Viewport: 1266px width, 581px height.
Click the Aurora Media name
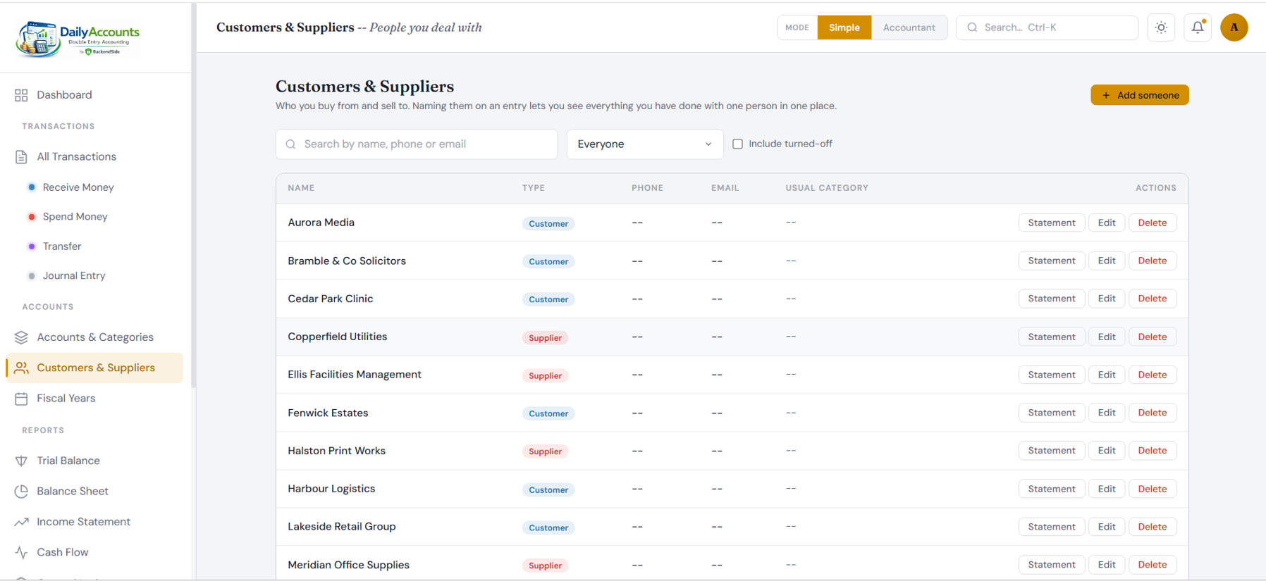coord(321,223)
